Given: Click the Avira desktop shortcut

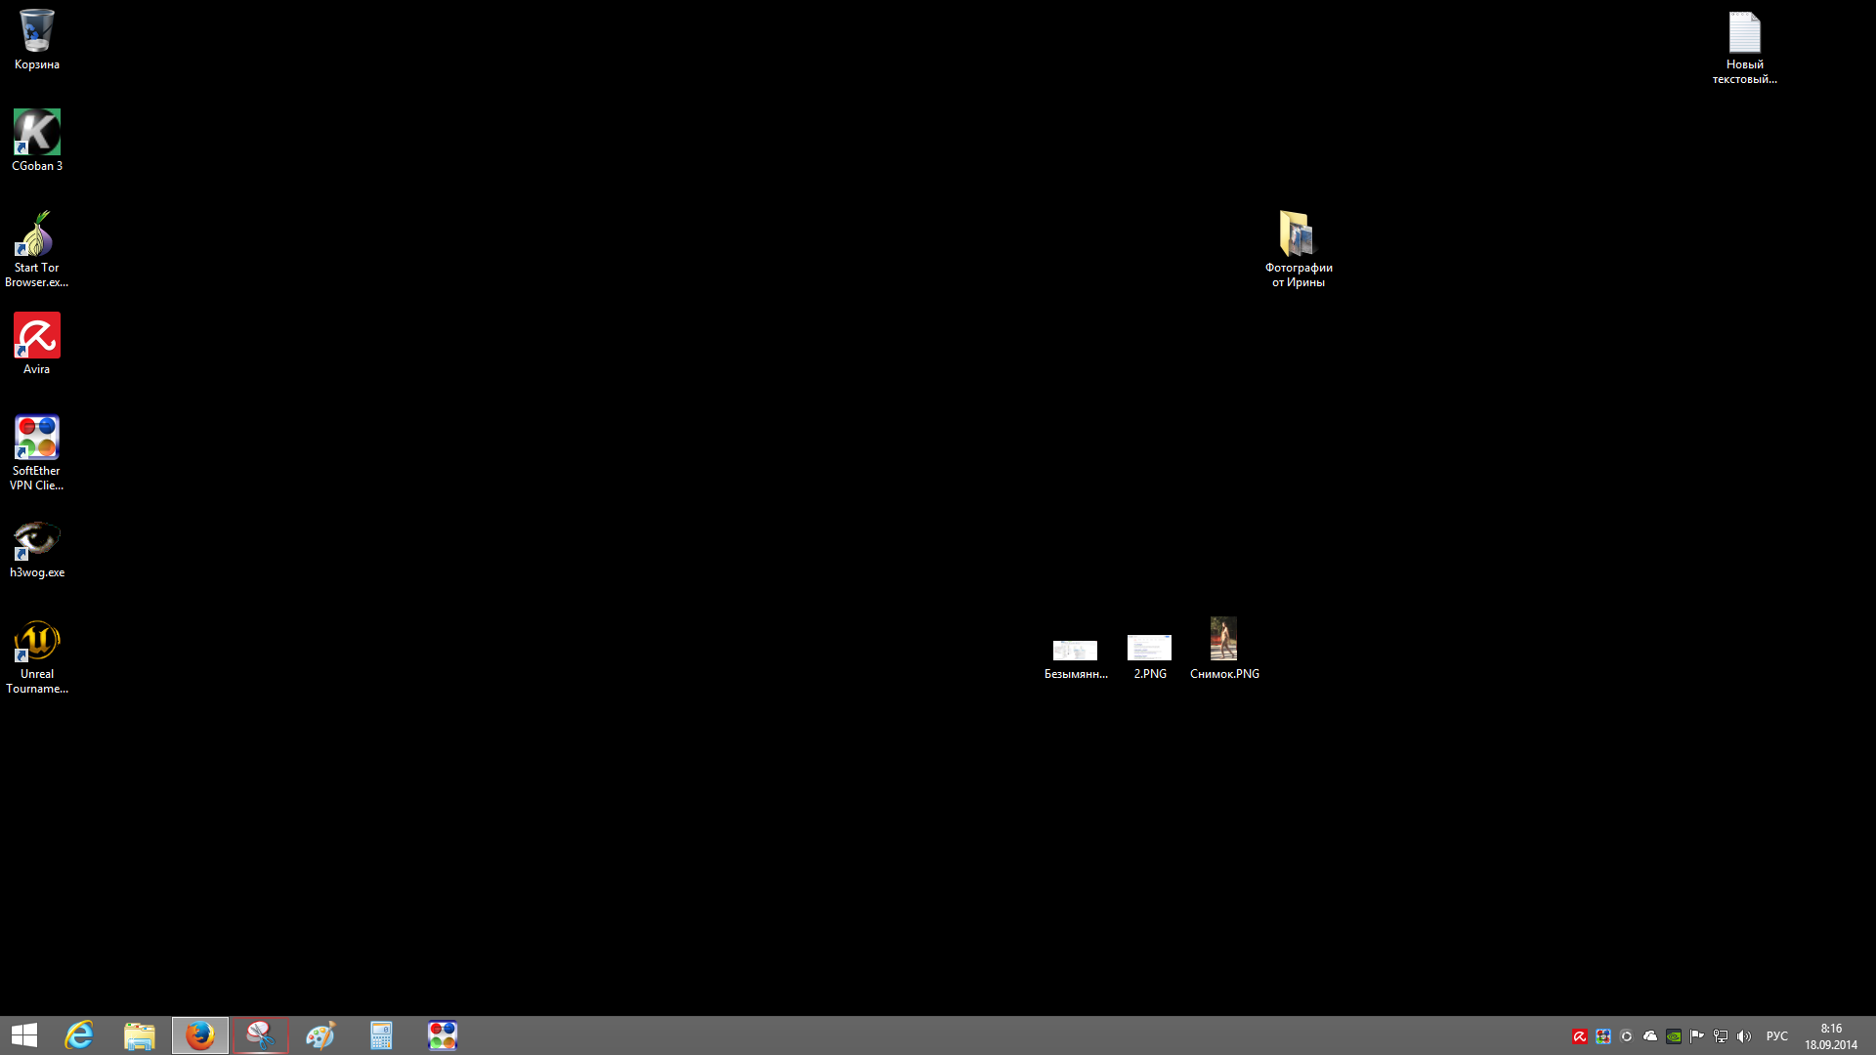Looking at the screenshot, I should pos(37,337).
